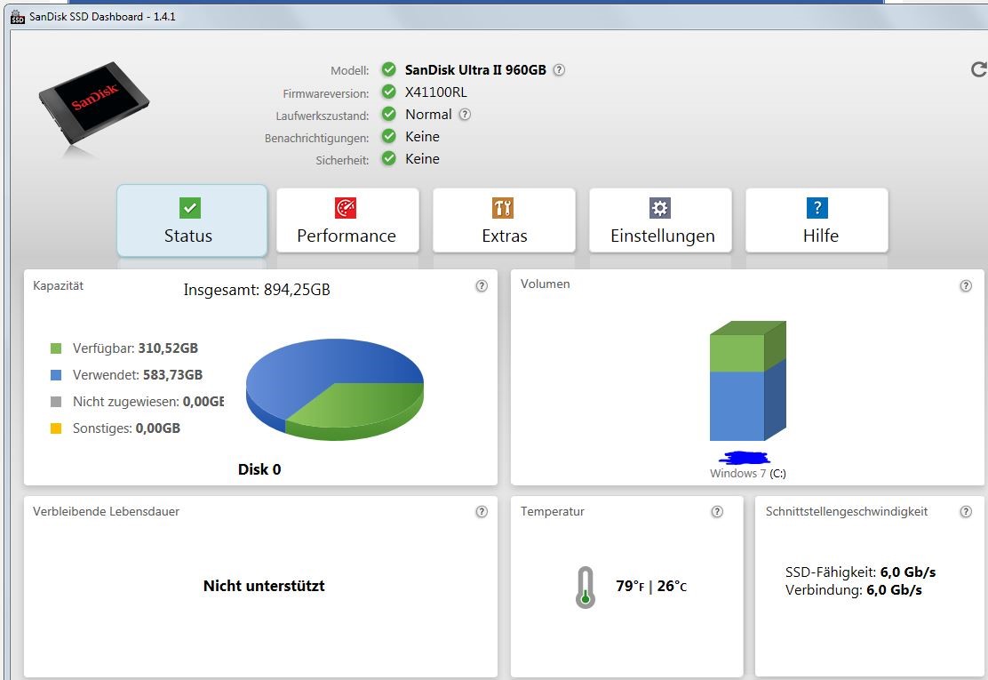The image size is (988, 680).
Task: Click the Nicht unterstützt text
Action: [264, 586]
